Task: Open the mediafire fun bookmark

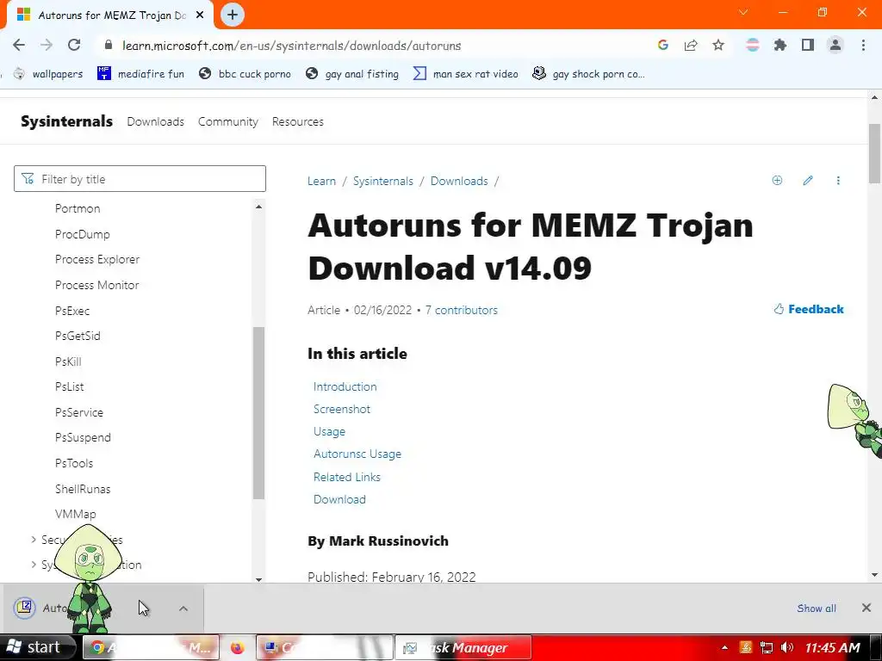Action: point(141,74)
